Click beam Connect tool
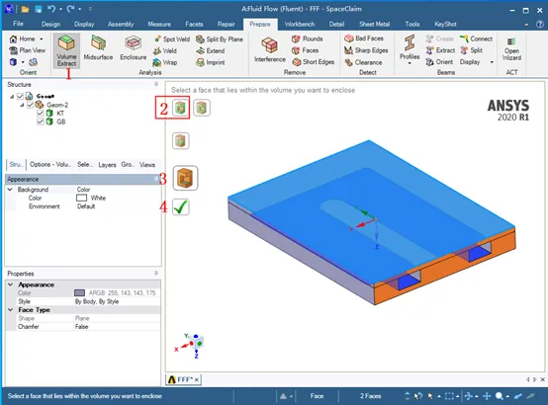 point(476,39)
